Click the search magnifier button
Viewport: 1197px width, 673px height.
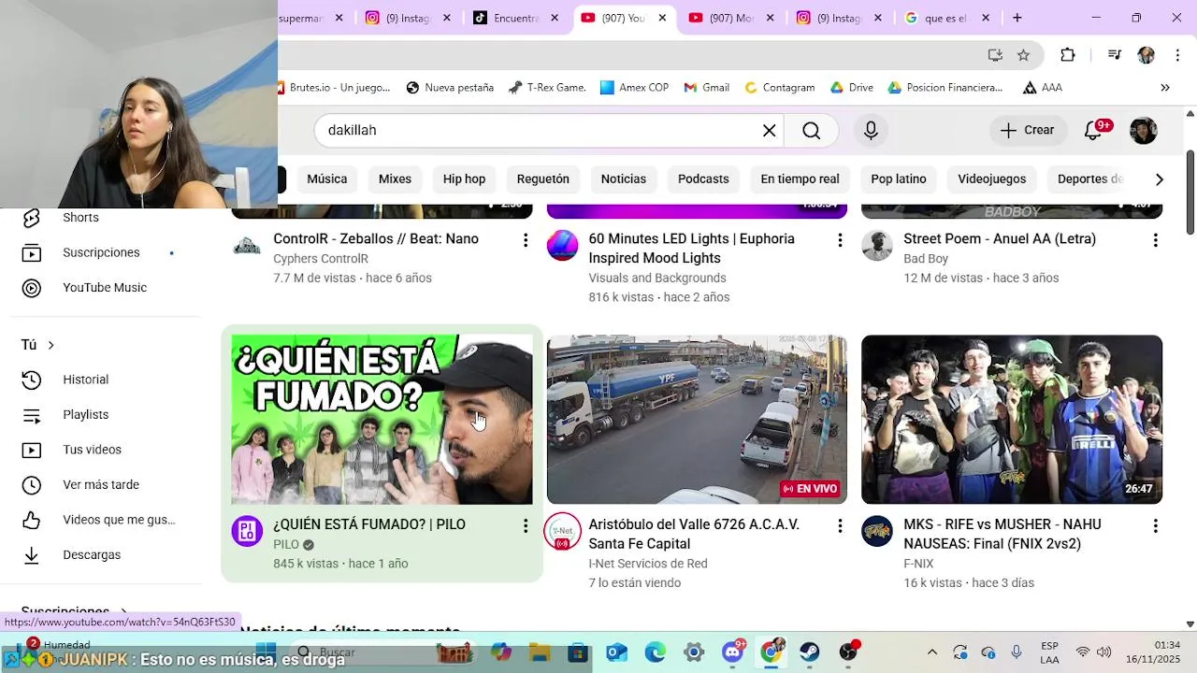pos(811,131)
